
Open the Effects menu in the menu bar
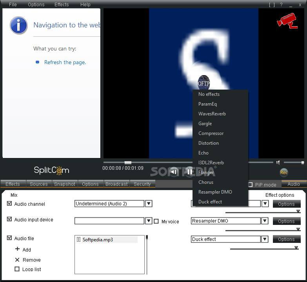[62, 4]
